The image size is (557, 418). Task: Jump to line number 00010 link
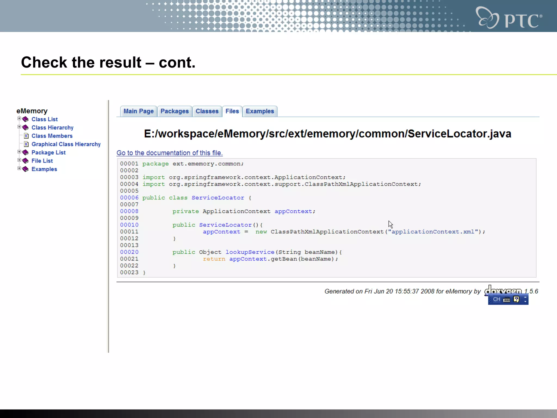pos(129,225)
